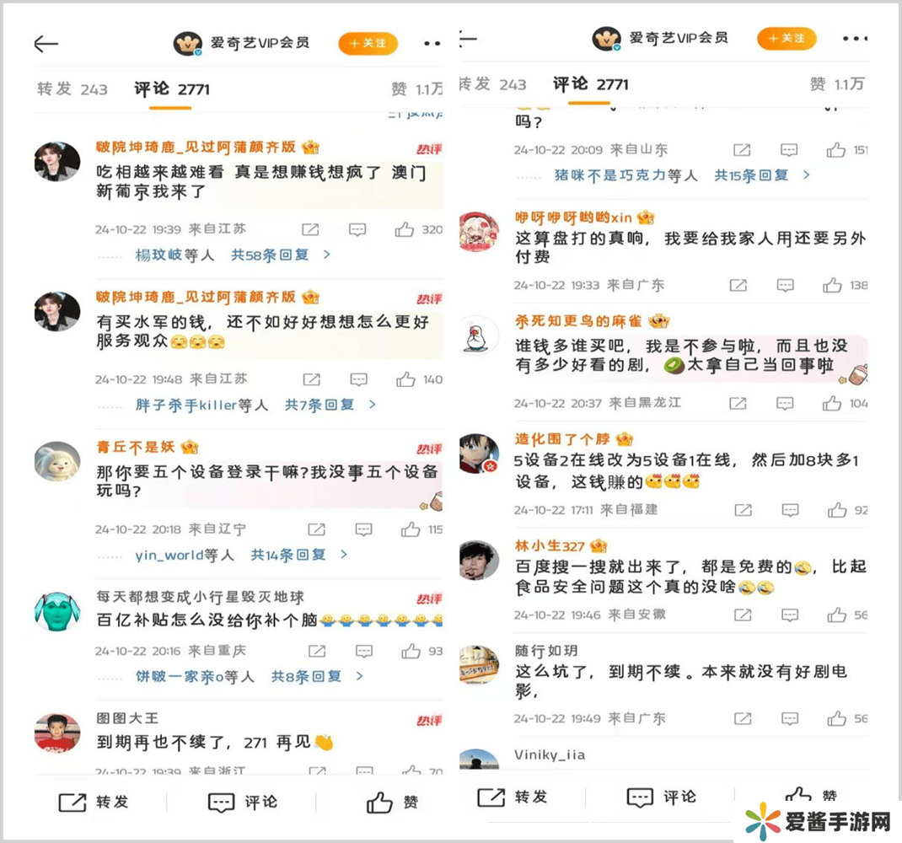The height and width of the screenshot is (843, 902).
Task: Share the 买水军的钱 comment via its repost icon
Action: pyautogui.click(x=311, y=380)
